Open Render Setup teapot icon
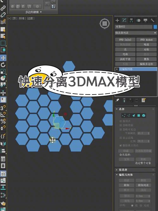This screenshot has height=211, width=158. (x=3, y=203)
